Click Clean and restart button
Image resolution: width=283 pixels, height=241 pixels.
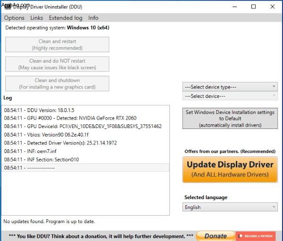[57, 45]
